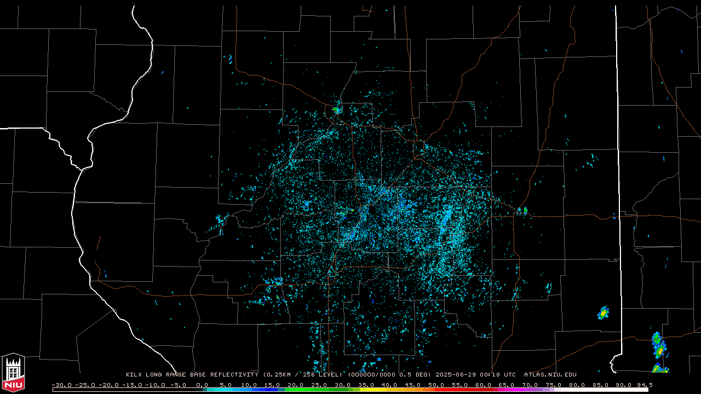Click the 75.0 scale label
This screenshot has height=394, width=701.
pos(554,385)
